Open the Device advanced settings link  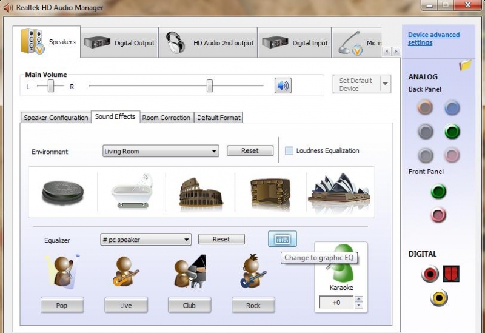click(x=433, y=39)
